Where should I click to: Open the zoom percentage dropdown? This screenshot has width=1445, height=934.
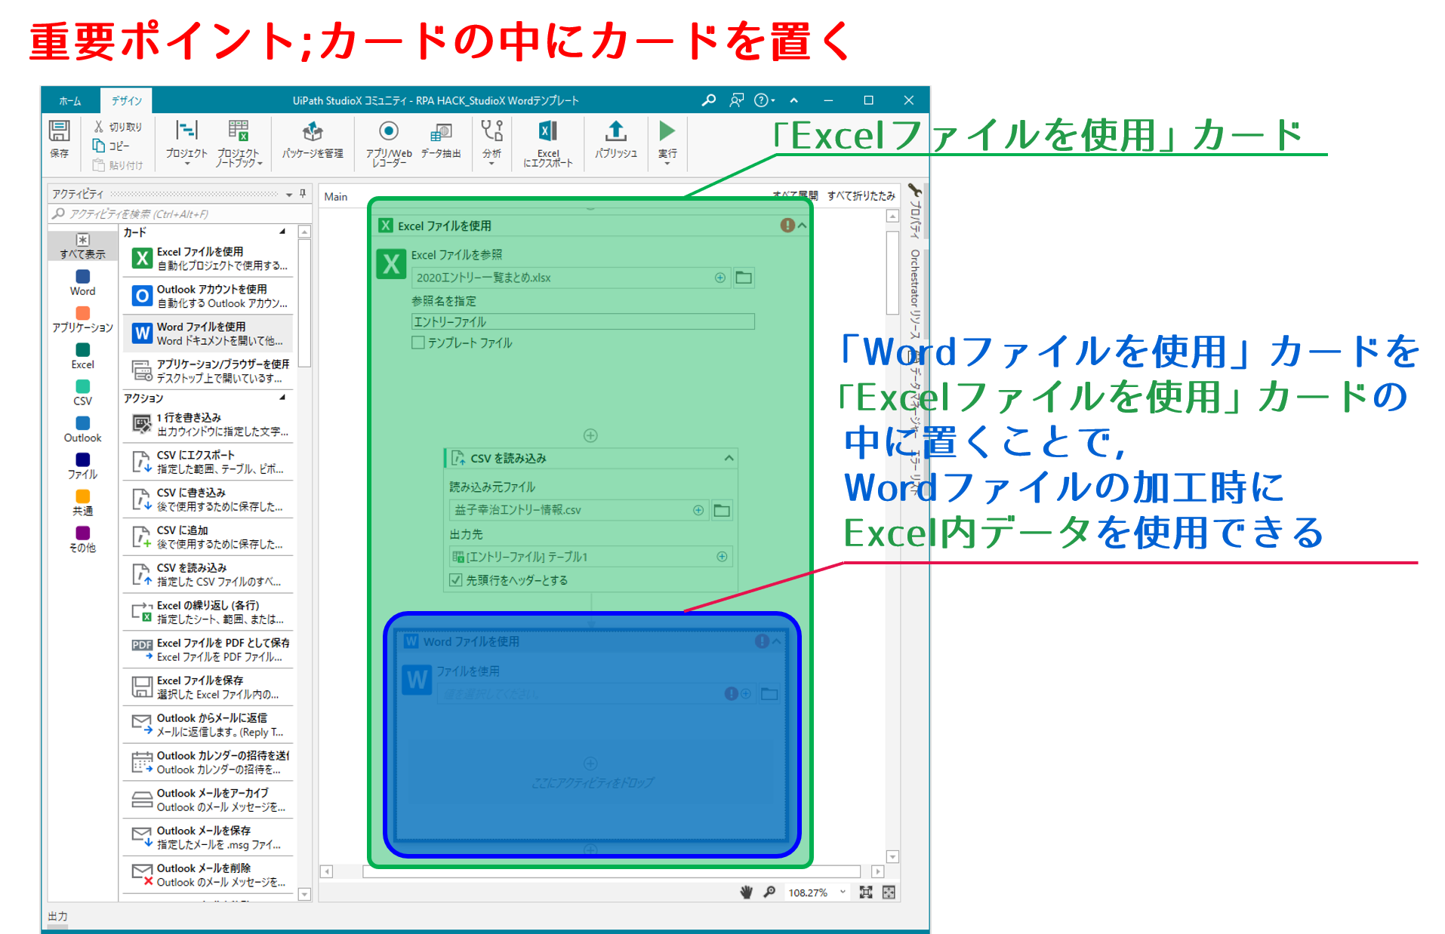pos(843,893)
